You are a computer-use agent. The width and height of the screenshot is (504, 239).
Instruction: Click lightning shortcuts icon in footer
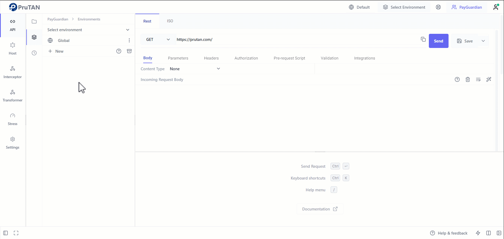coord(478,233)
